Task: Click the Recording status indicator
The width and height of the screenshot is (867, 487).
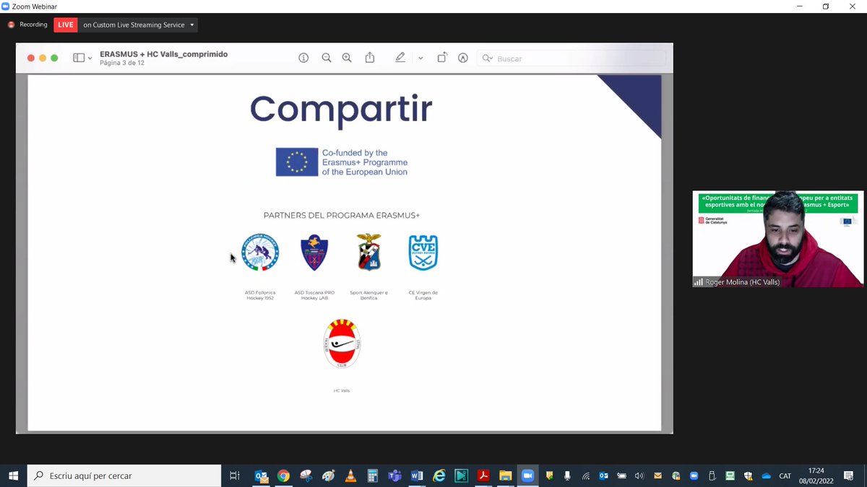Action: 27,25
